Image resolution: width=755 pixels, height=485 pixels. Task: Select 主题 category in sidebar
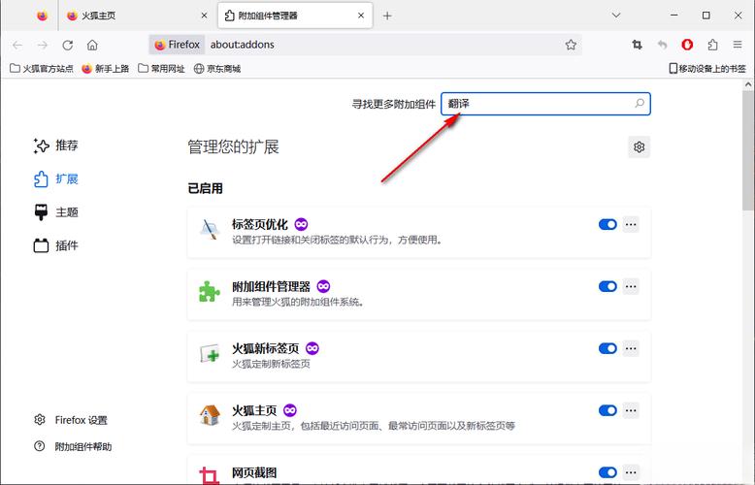pos(56,212)
